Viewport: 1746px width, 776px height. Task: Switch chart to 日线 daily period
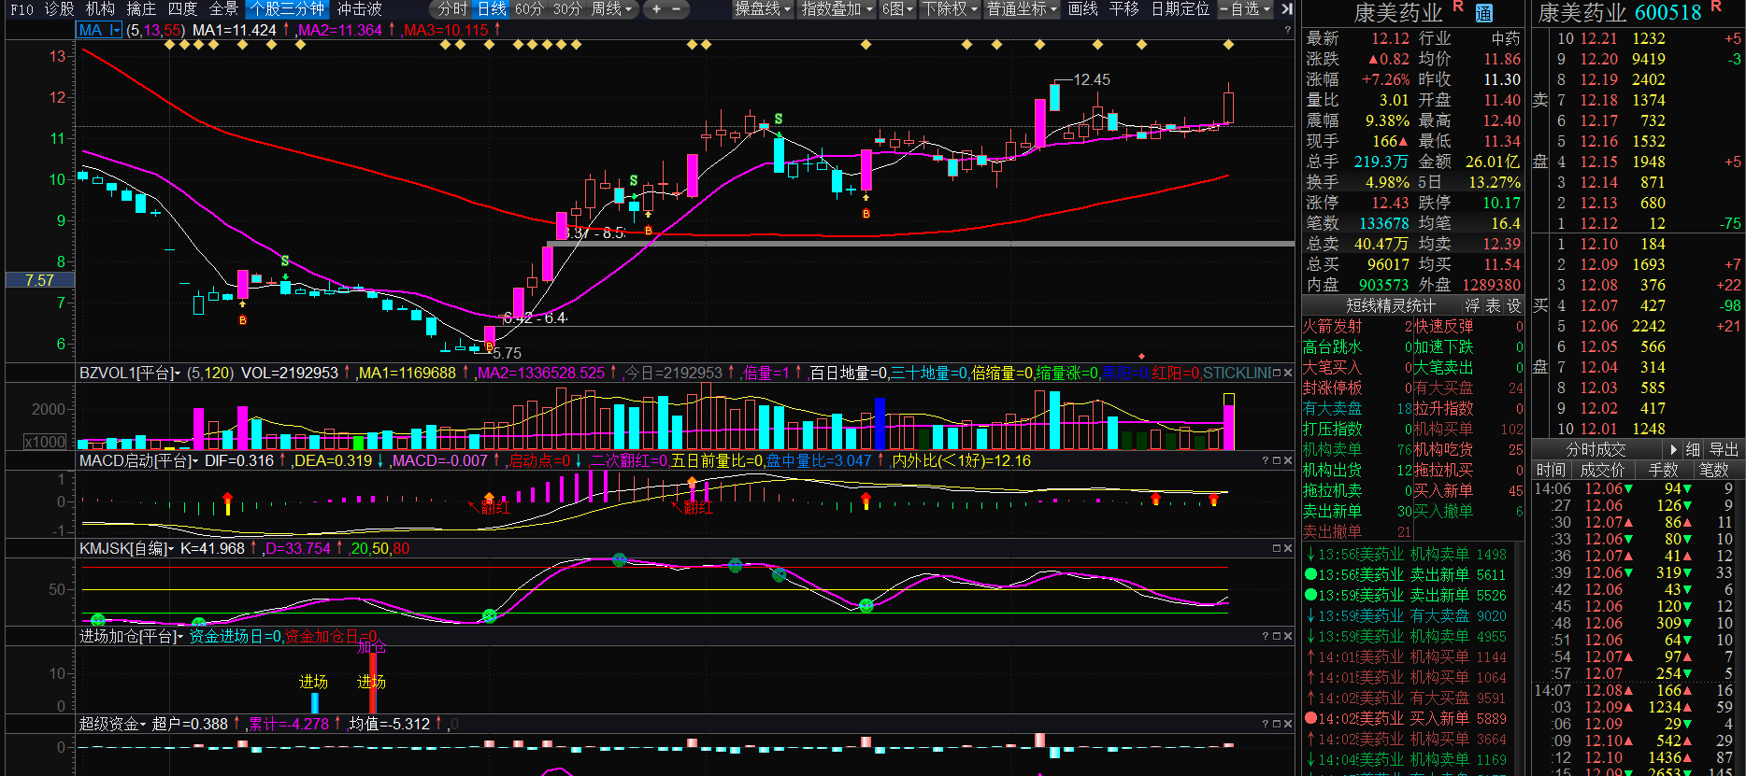492,9
